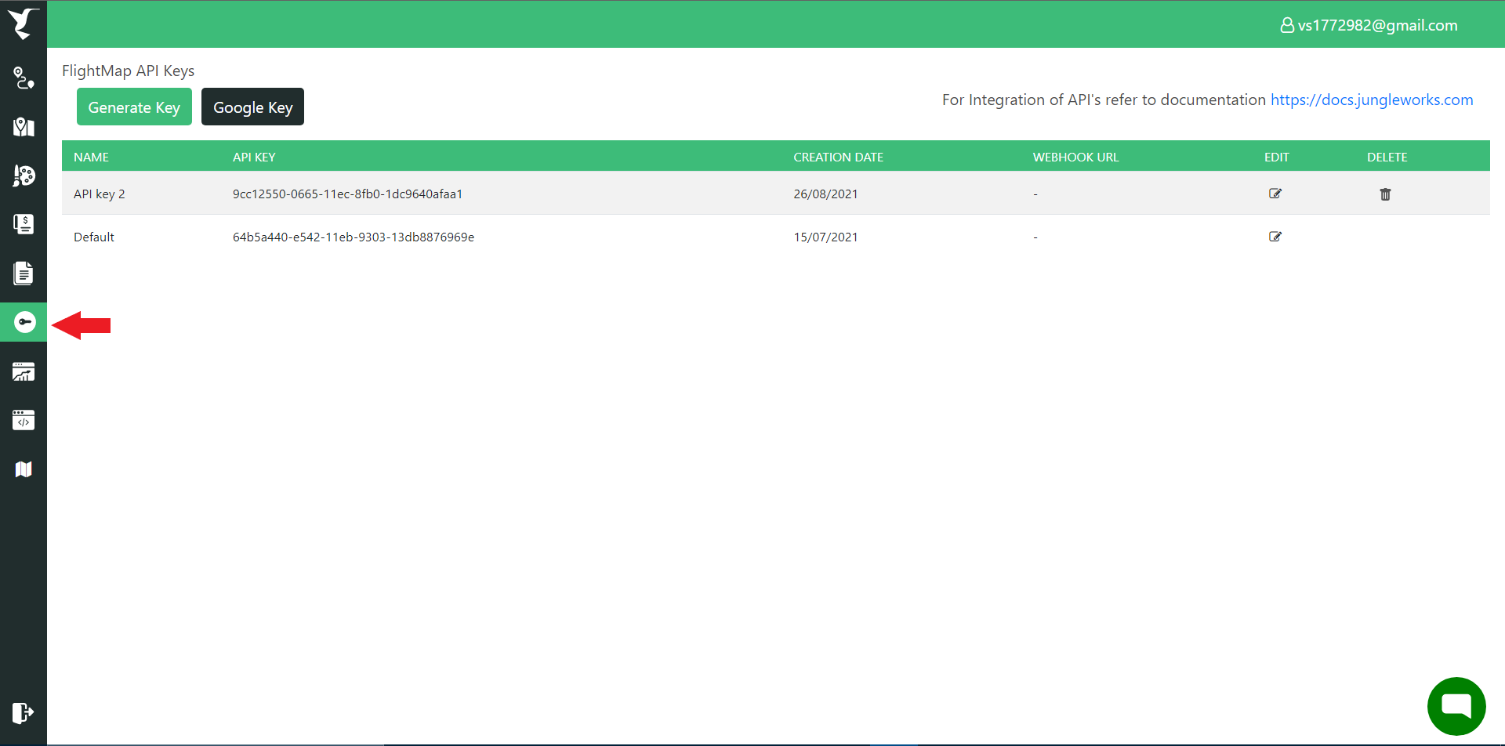The image size is (1505, 746).
Task: Edit the API key 2 entry
Action: [1275, 194]
